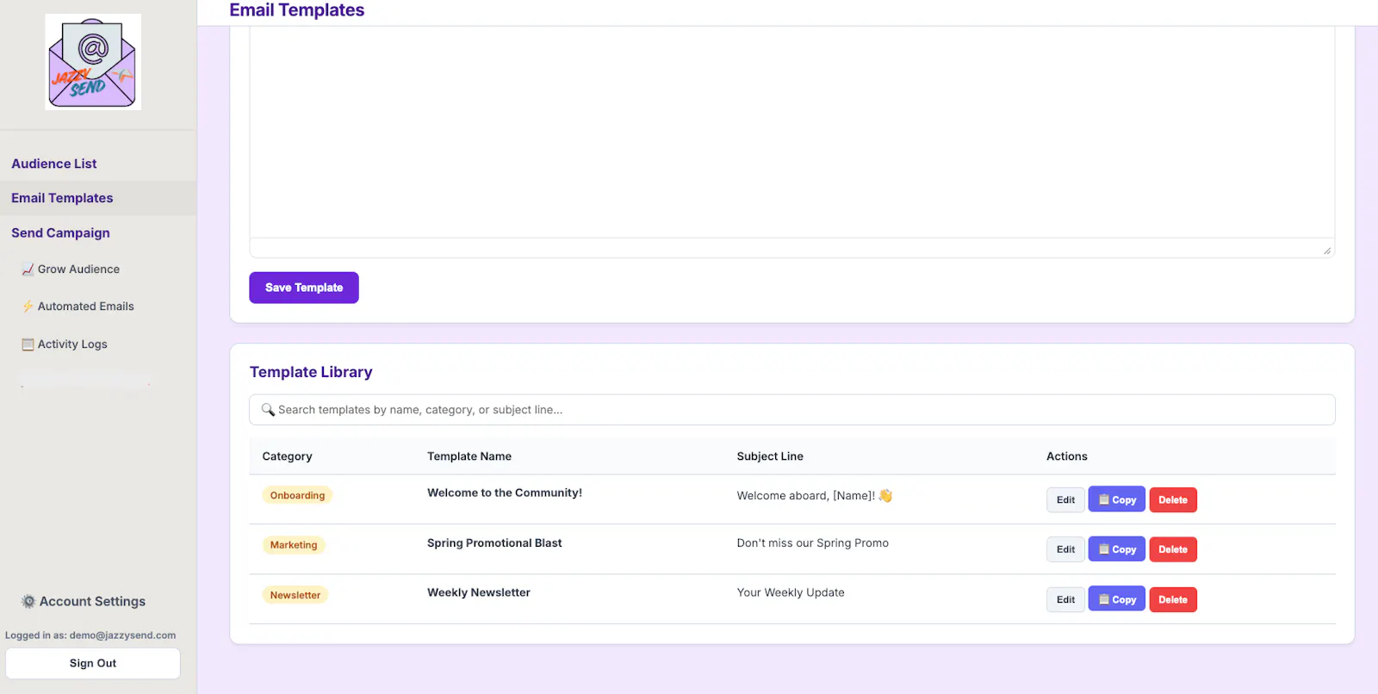
Task: Edit the Weekly Newsletter template
Action: (1065, 599)
